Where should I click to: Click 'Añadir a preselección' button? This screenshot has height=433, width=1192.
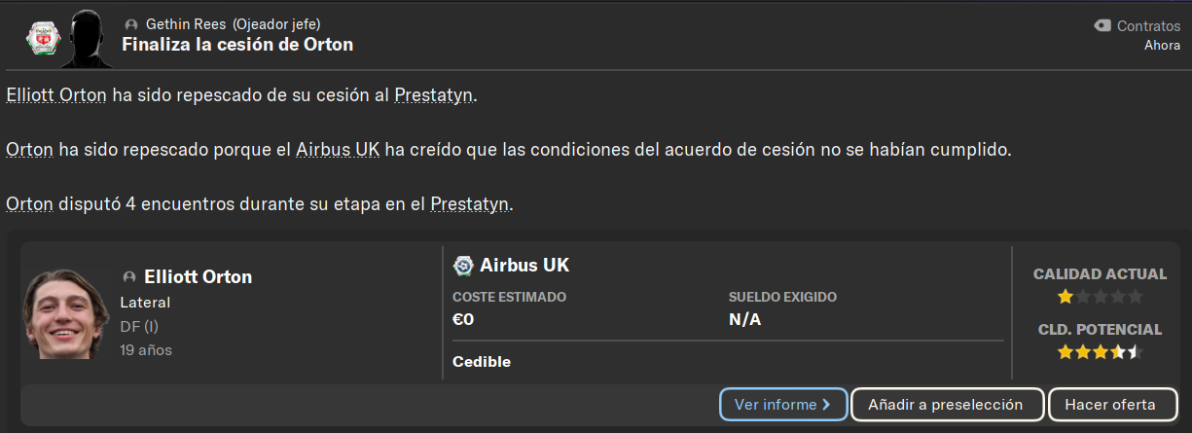pyautogui.click(x=947, y=404)
